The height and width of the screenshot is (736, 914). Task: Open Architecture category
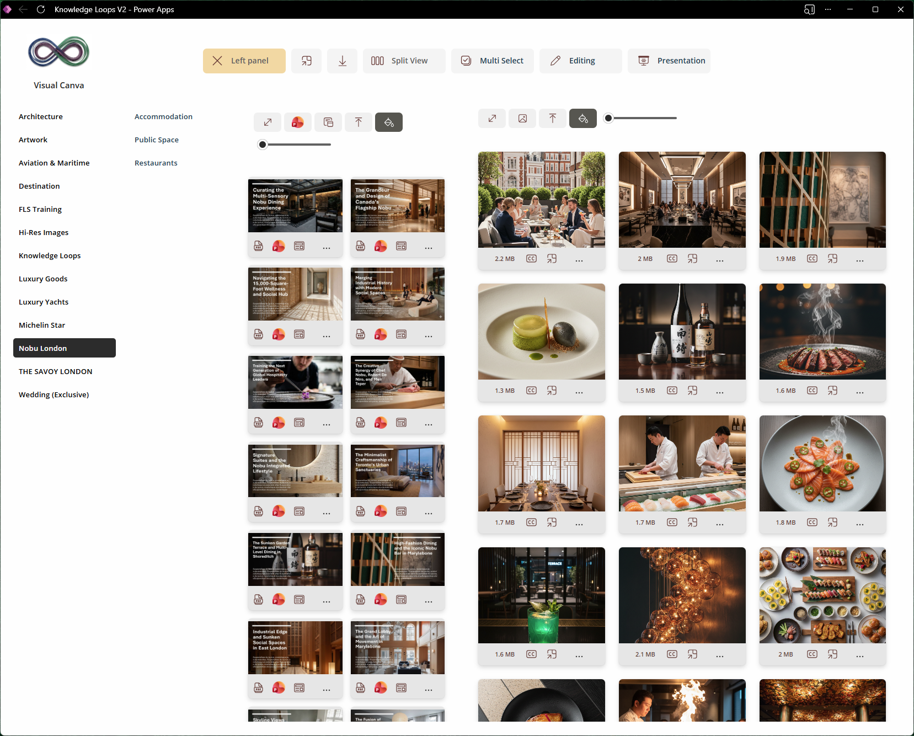41,116
